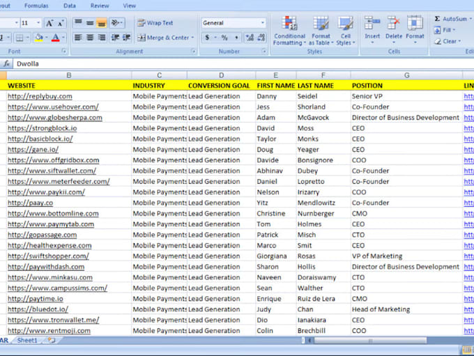Decrease the cell indent
The width and height of the screenshot is (474, 356).
115,38
